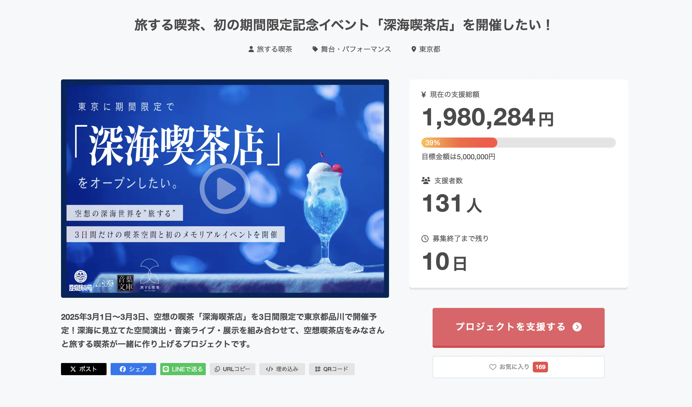Click the QR icon on QRコード
Viewport: 692px width, 407px height.
click(318, 369)
